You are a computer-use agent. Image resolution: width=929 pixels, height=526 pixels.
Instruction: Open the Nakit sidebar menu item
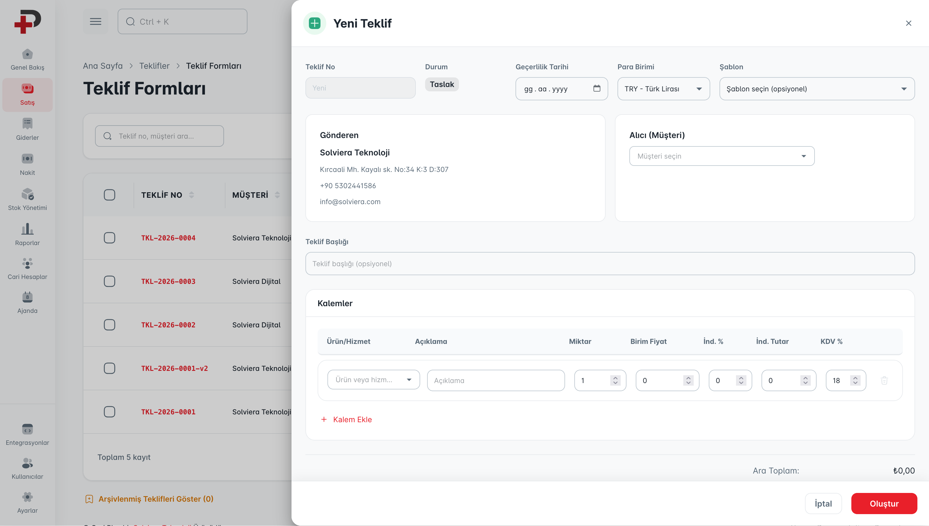(28, 164)
